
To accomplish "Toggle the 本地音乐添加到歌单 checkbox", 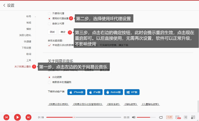I will click(x=49, y=45).
